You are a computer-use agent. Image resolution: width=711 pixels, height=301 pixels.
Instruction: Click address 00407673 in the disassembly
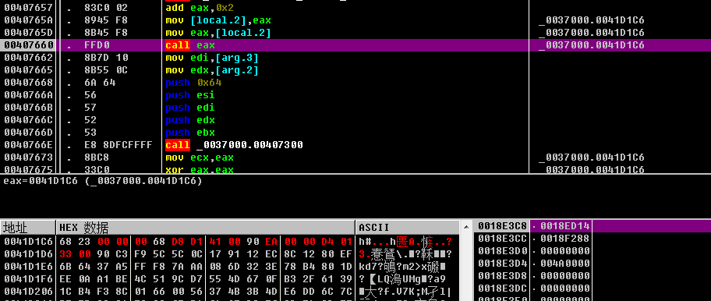[29, 158]
